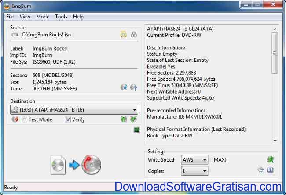Click the Ready status bar text
The width and height of the screenshot is (286, 195).
click(11, 188)
